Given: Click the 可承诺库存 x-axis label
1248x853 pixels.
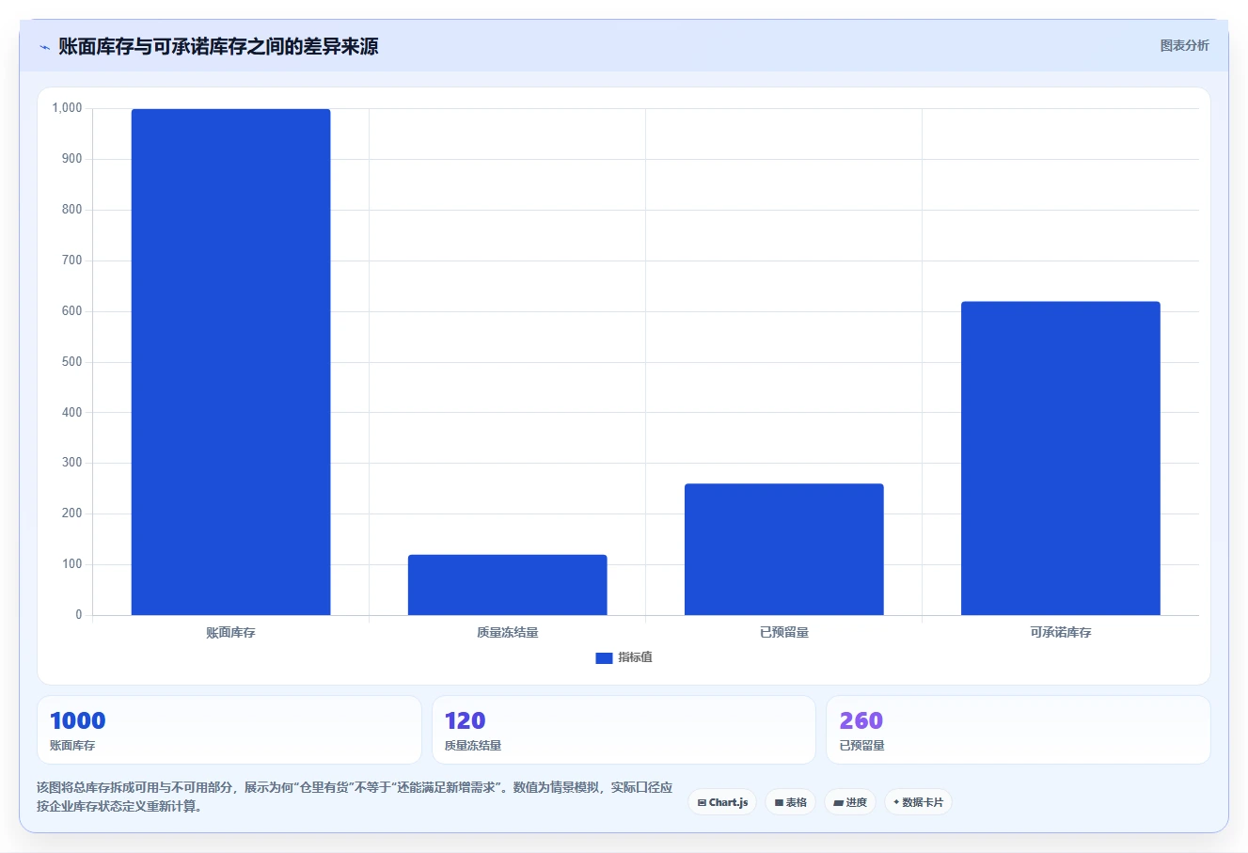Looking at the screenshot, I should 1060,632.
